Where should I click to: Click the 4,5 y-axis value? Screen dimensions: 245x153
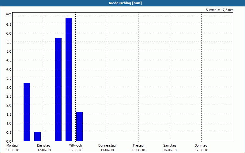tap(9, 60)
